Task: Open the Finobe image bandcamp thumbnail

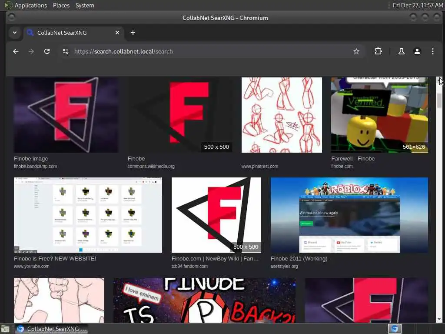Action: click(66, 115)
